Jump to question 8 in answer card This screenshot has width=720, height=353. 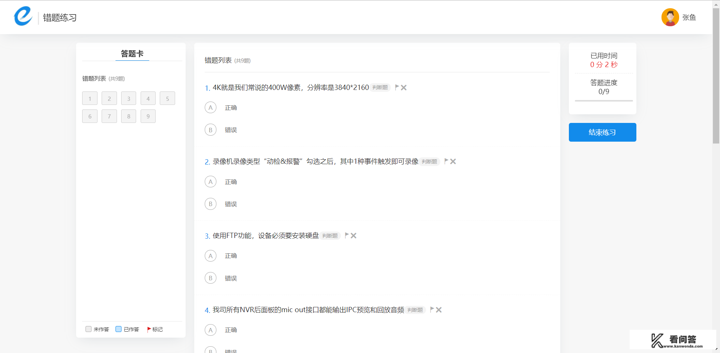pos(129,116)
